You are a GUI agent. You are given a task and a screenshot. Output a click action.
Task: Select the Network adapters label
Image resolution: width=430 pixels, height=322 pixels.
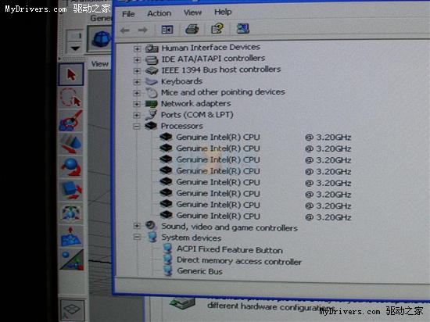pyautogui.click(x=195, y=104)
